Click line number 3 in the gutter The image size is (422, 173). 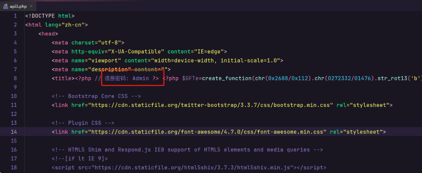click(x=15, y=33)
